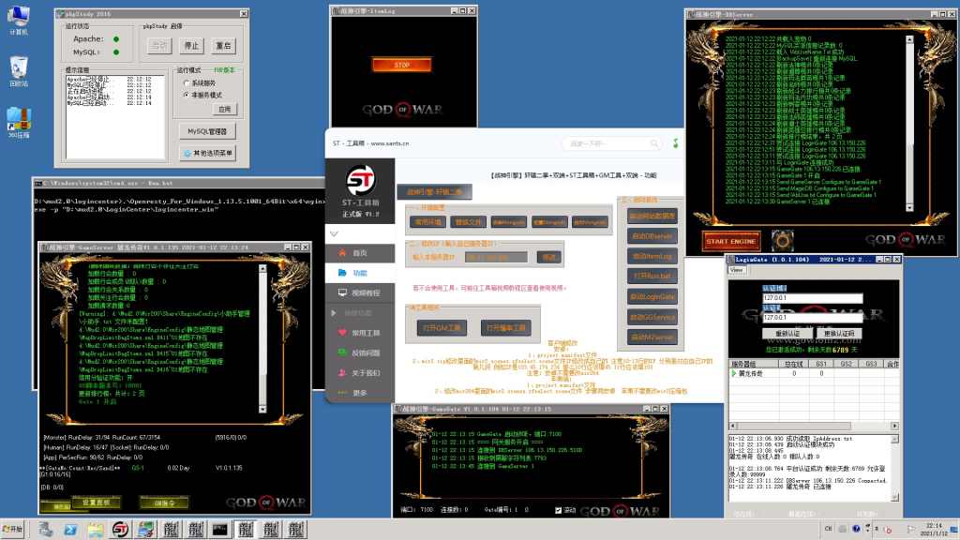Expand the 屠龙传奇 server row arrow
The height and width of the screenshot is (540, 960).
pyautogui.click(x=734, y=373)
